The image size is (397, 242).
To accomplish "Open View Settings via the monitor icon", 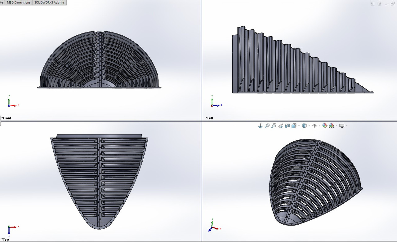I will tap(341, 125).
